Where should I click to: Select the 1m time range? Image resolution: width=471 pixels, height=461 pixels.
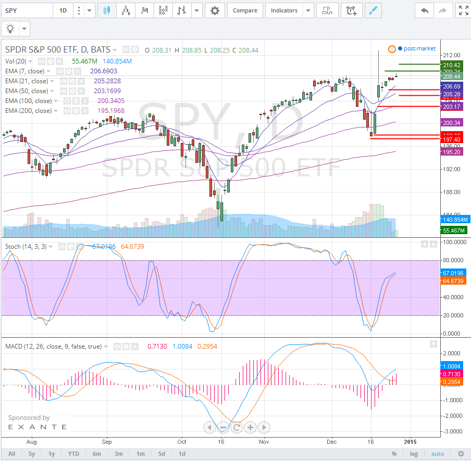click(140, 454)
